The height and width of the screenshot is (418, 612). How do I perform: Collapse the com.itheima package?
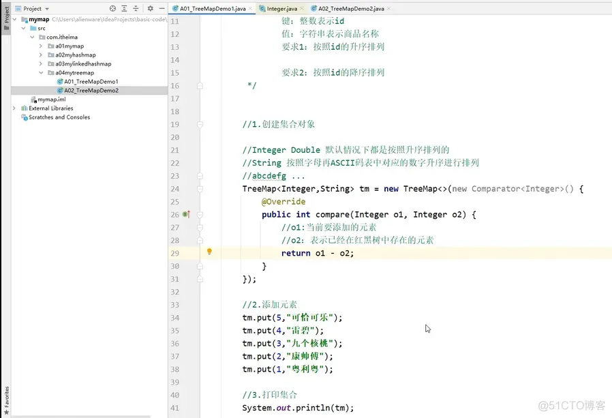(x=33, y=37)
